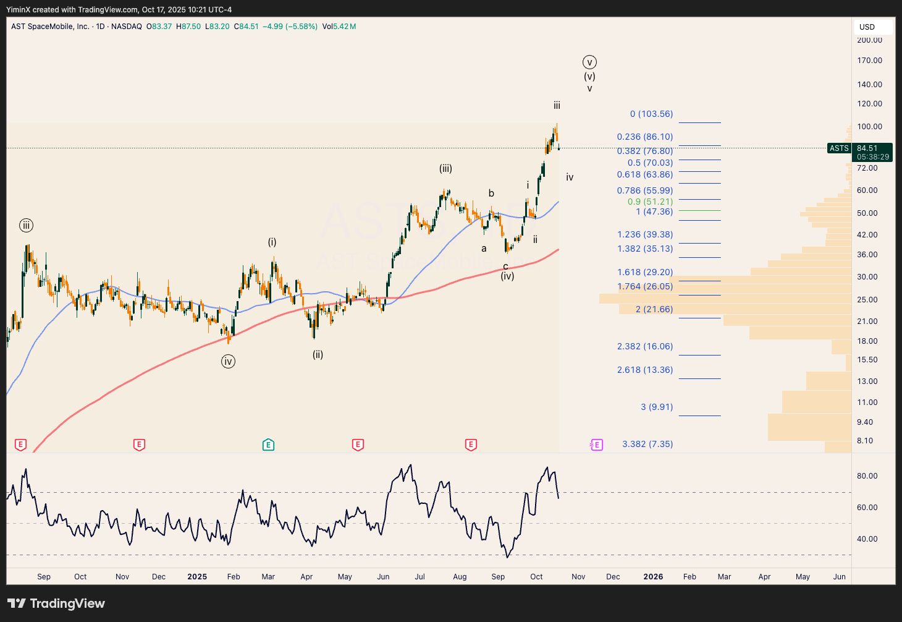Click the Fibonacci label 3 (9.91)

coord(657,407)
